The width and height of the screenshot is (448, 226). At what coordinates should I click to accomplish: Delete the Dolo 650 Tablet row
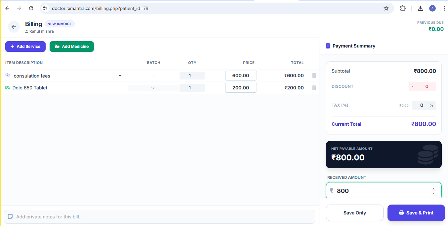(x=314, y=88)
